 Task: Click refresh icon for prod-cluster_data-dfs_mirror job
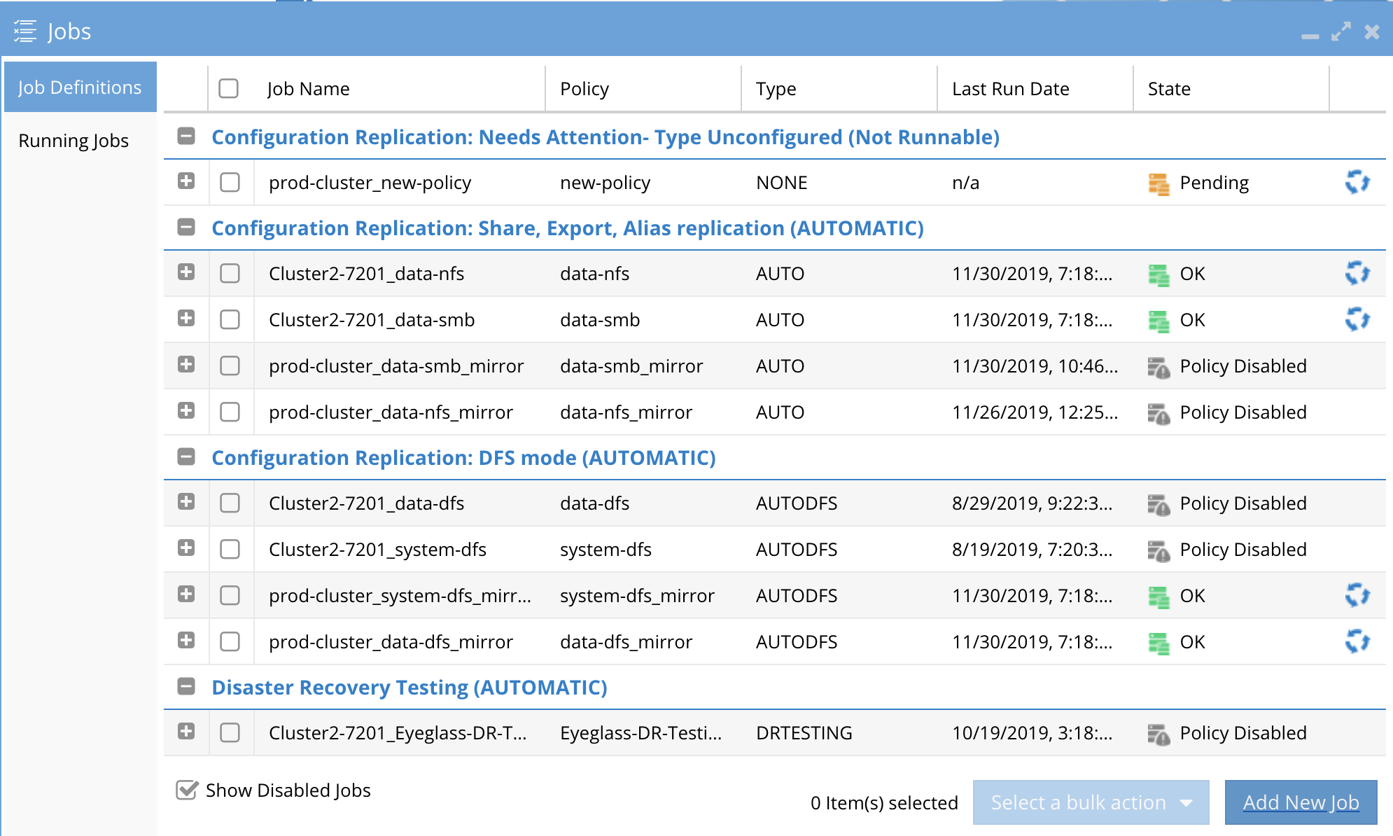tap(1357, 641)
